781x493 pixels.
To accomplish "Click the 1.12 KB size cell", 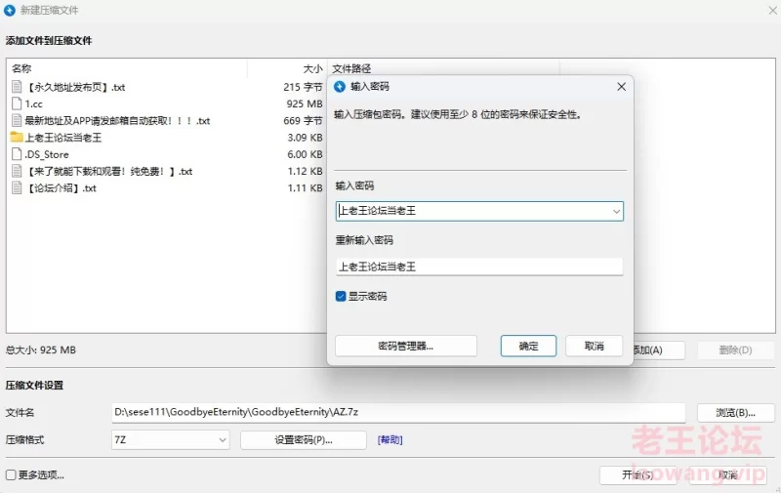I will pyautogui.click(x=305, y=171).
